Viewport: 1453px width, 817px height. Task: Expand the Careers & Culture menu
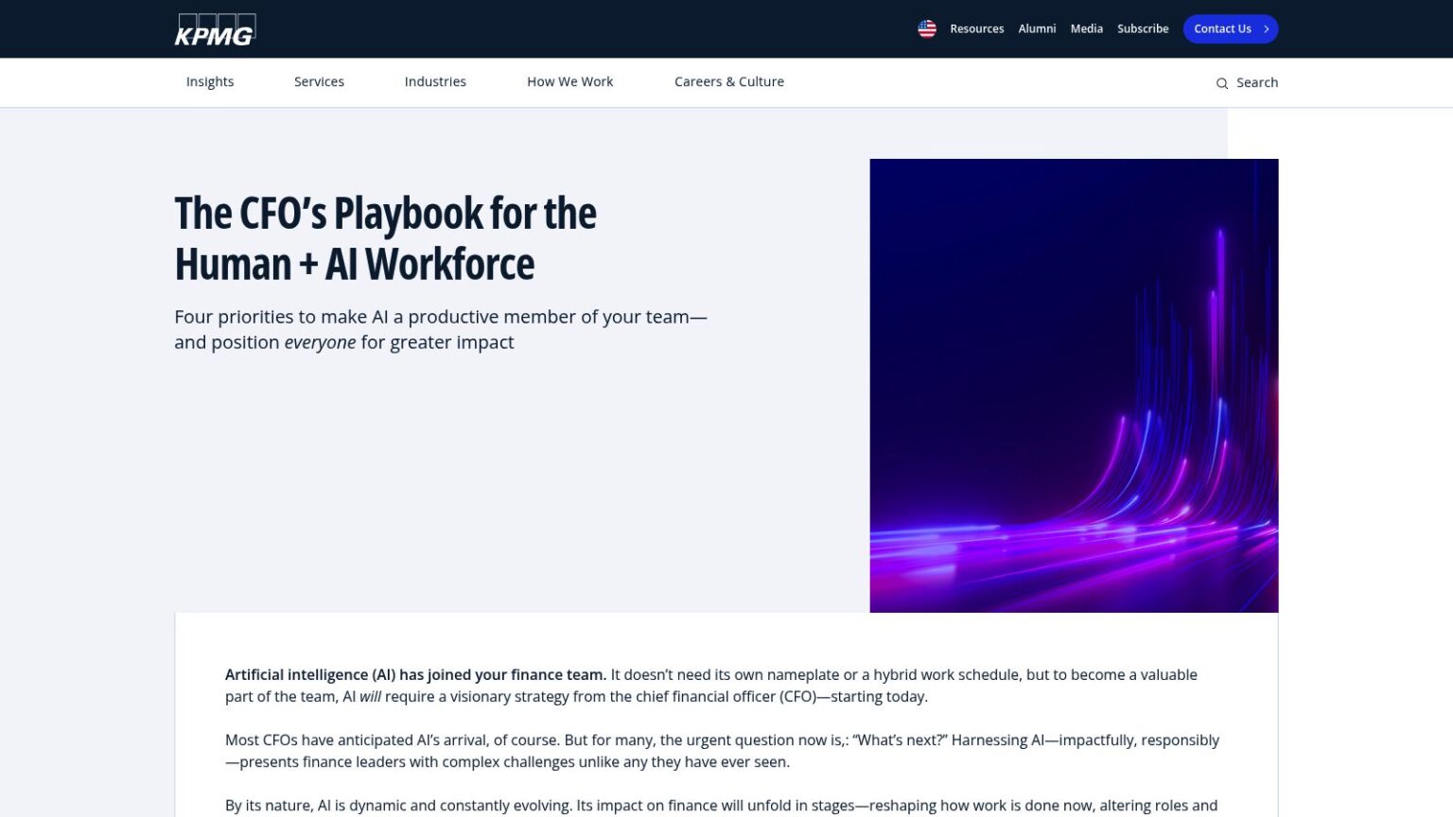tap(729, 82)
